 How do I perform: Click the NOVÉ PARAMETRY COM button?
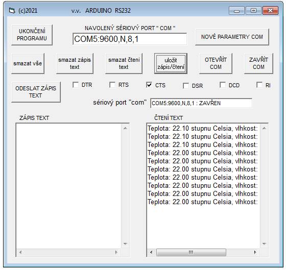pos(232,37)
